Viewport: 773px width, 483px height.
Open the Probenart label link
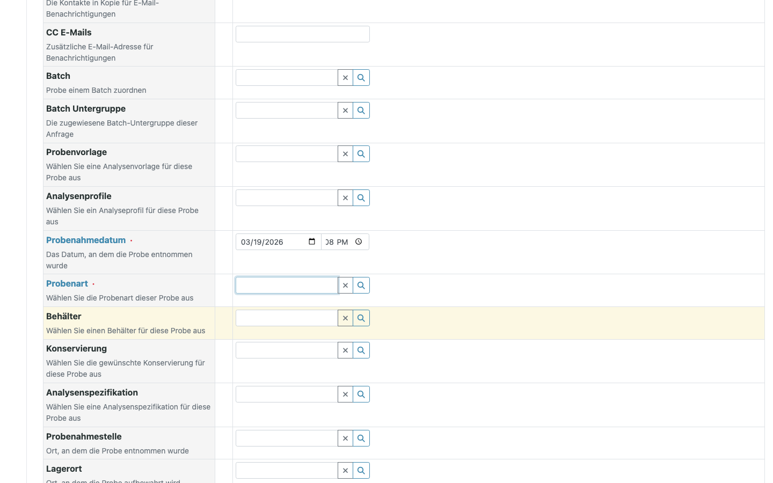(67, 283)
